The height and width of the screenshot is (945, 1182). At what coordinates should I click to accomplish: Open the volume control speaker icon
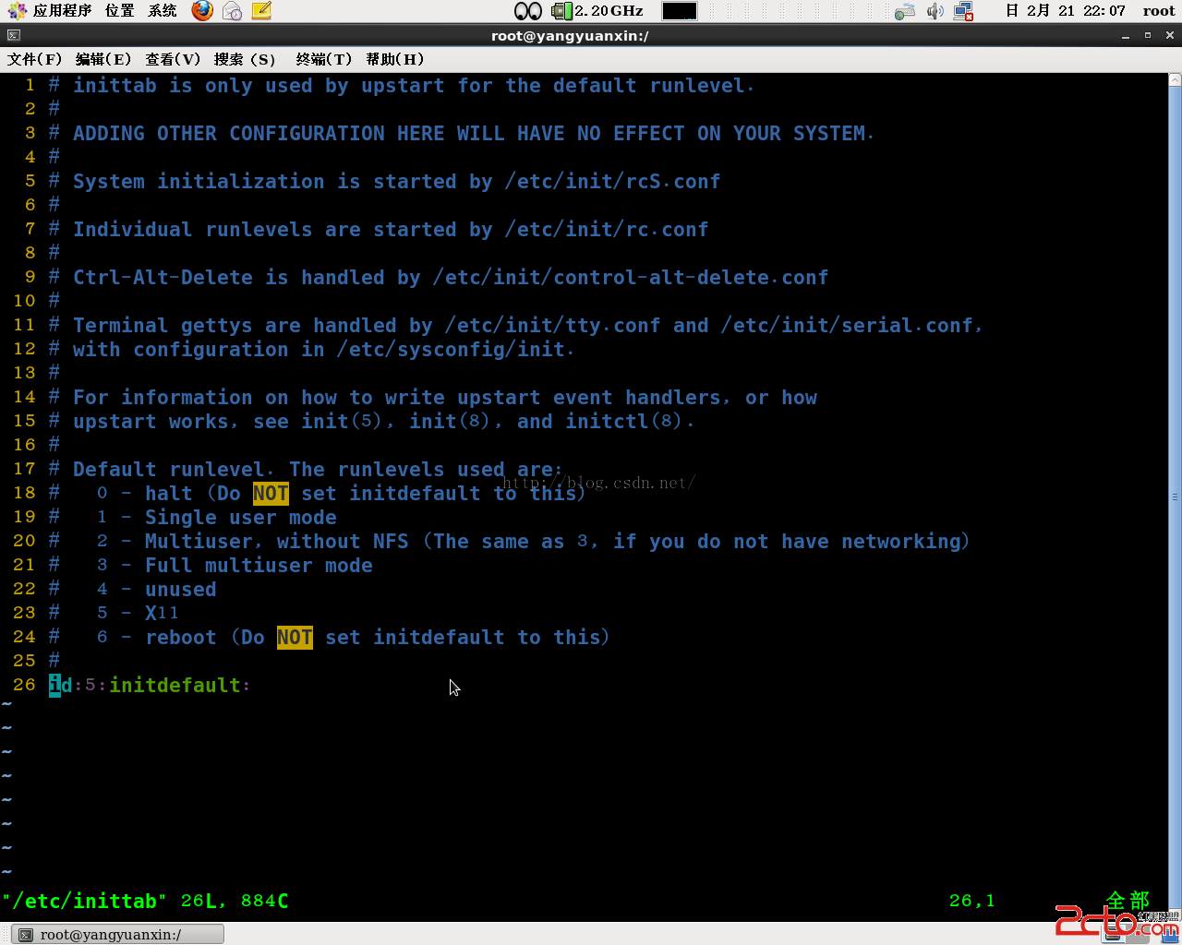tap(935, 11)
